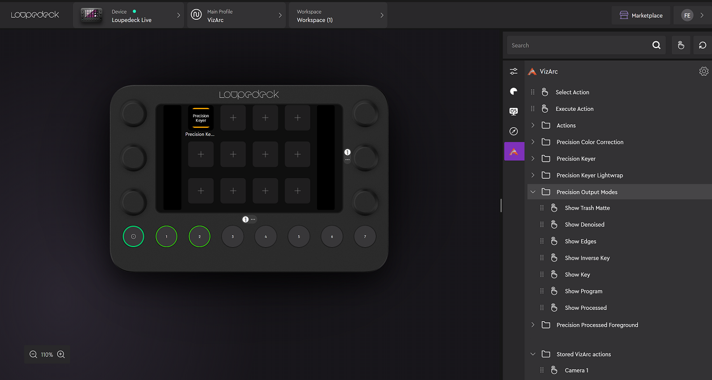Open the sliders adjustments sidebar icon
The width and height of the screenshot is (712, 380).
click(x=514, y=71)
